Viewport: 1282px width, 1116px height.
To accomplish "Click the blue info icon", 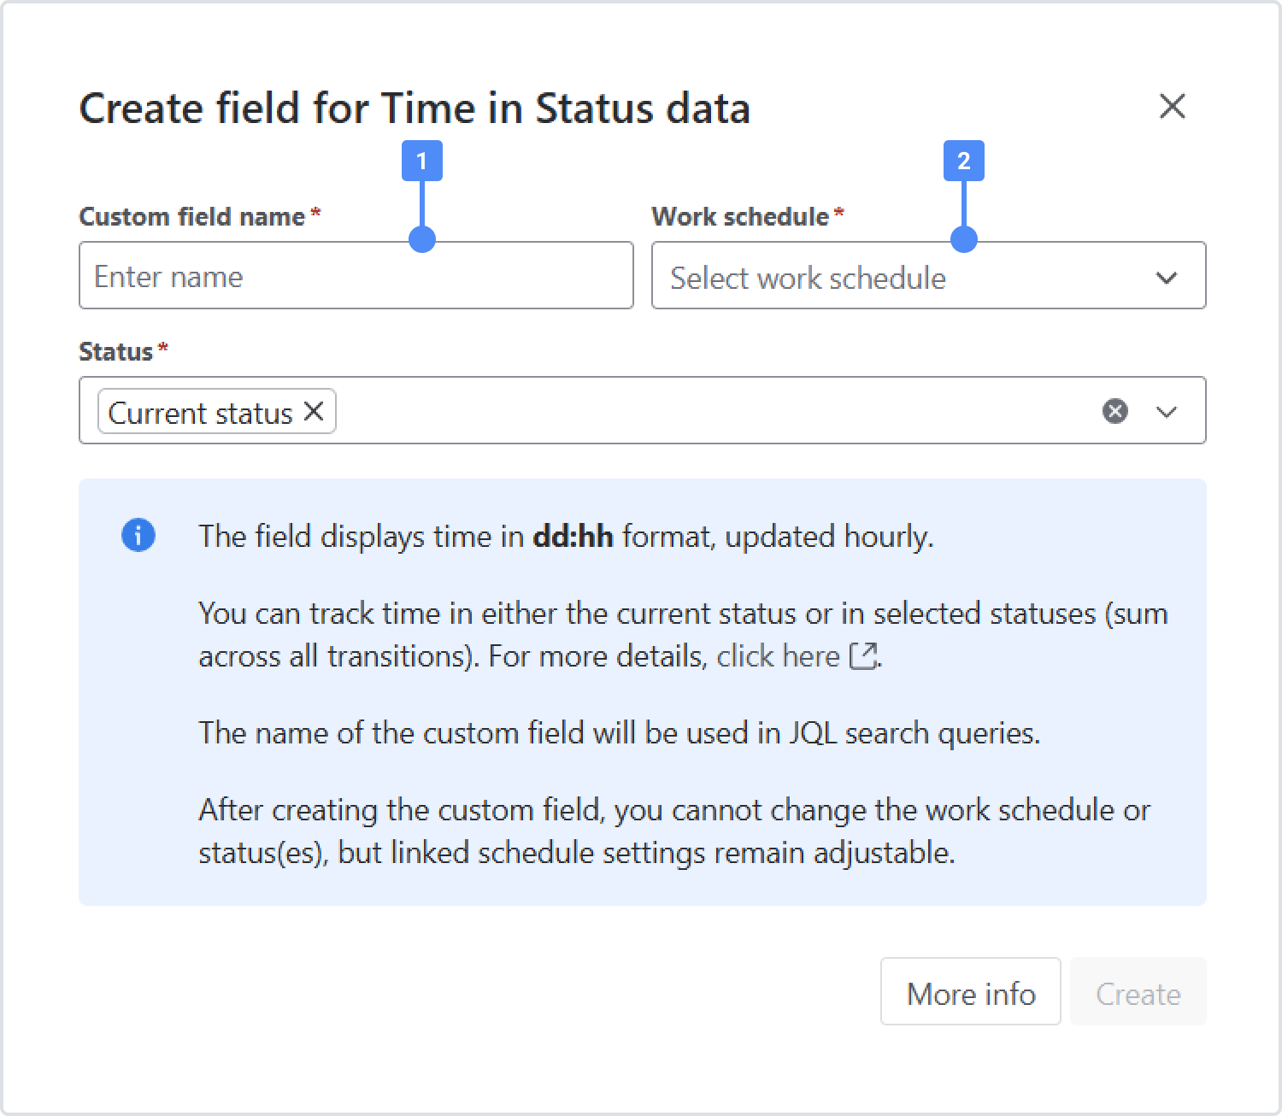I will click(x=138, y=536).
